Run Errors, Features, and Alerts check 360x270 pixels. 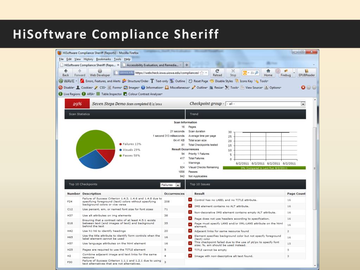[x=100, y=81]
